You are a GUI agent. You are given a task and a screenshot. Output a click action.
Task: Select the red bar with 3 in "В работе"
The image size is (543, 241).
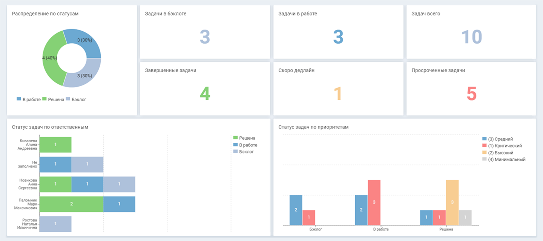tap(374, 202)
